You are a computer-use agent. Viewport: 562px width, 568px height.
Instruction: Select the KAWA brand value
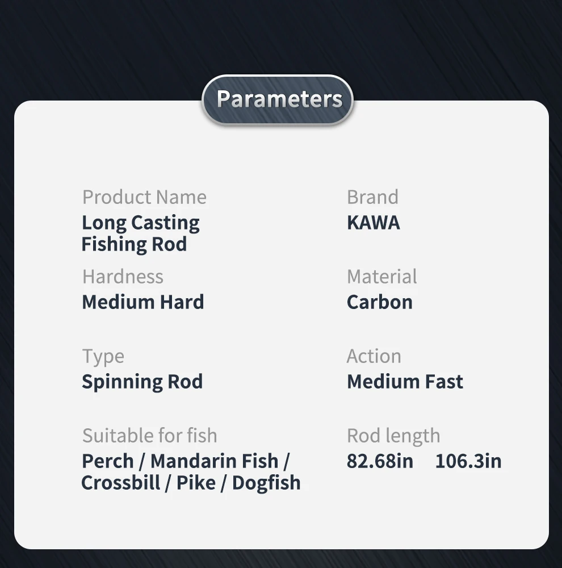(373, 223)
